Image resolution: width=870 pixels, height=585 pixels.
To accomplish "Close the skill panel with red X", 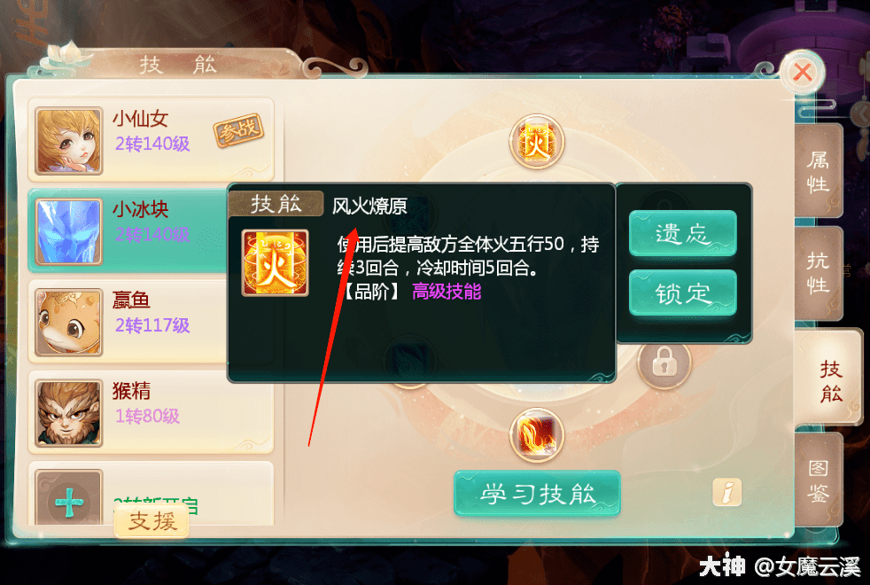I will pyautogui.click(x=803, y=72).
